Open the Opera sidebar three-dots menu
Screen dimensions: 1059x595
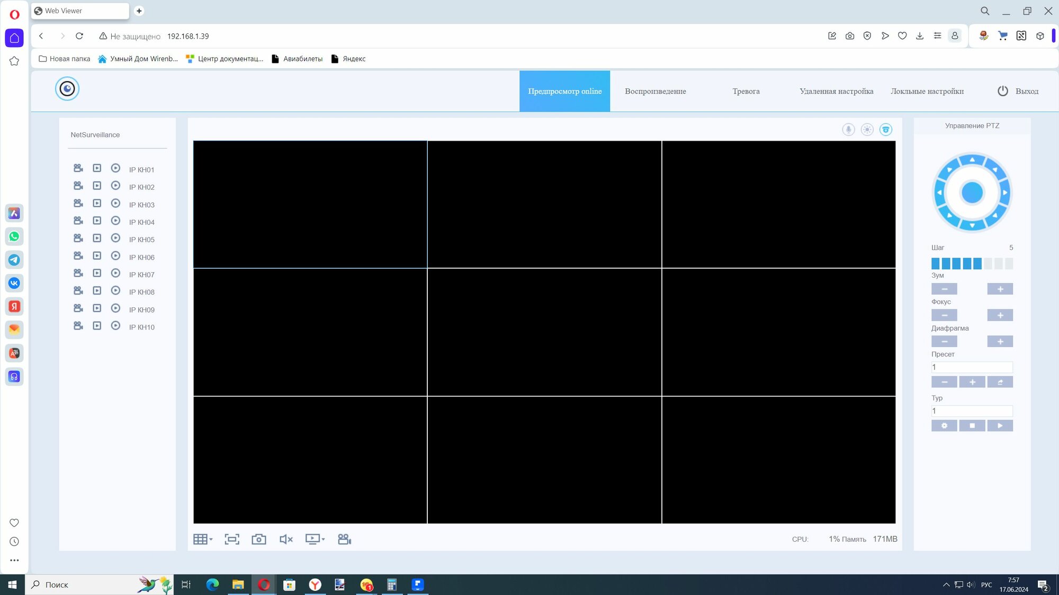click(x=14, y=560)
